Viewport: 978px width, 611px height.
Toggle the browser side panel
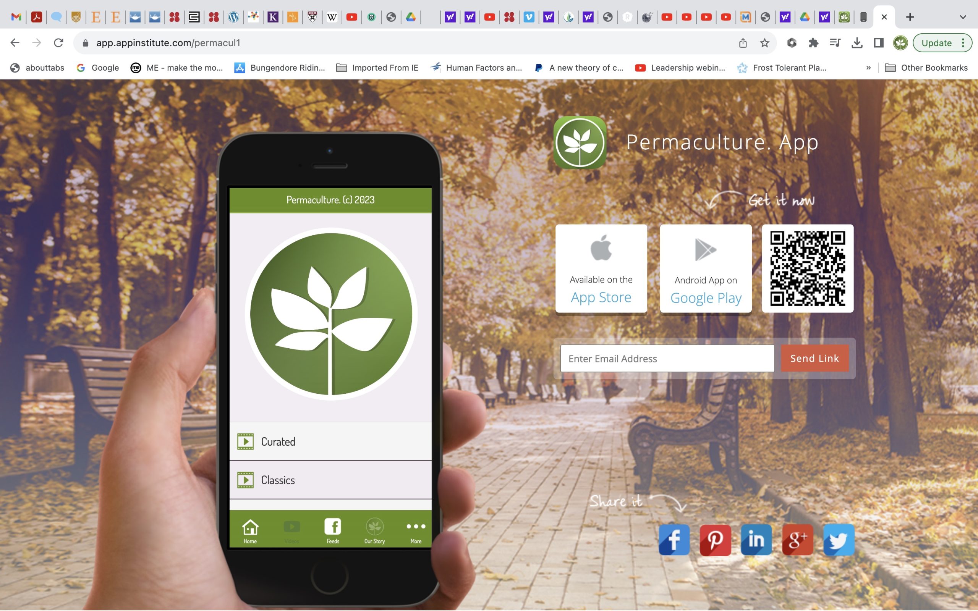point(879,43)
